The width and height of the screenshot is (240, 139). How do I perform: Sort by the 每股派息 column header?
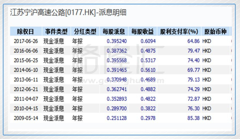click(x=114, y=32)
